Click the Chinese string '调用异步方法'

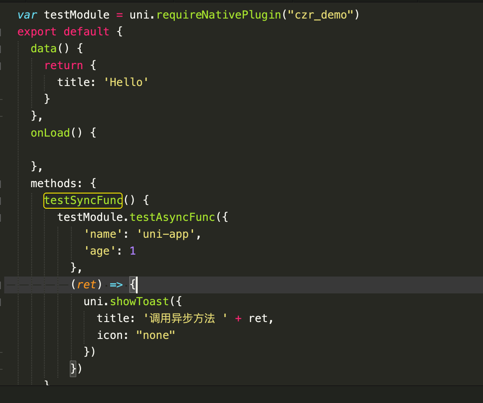click(x=182, y=318)
